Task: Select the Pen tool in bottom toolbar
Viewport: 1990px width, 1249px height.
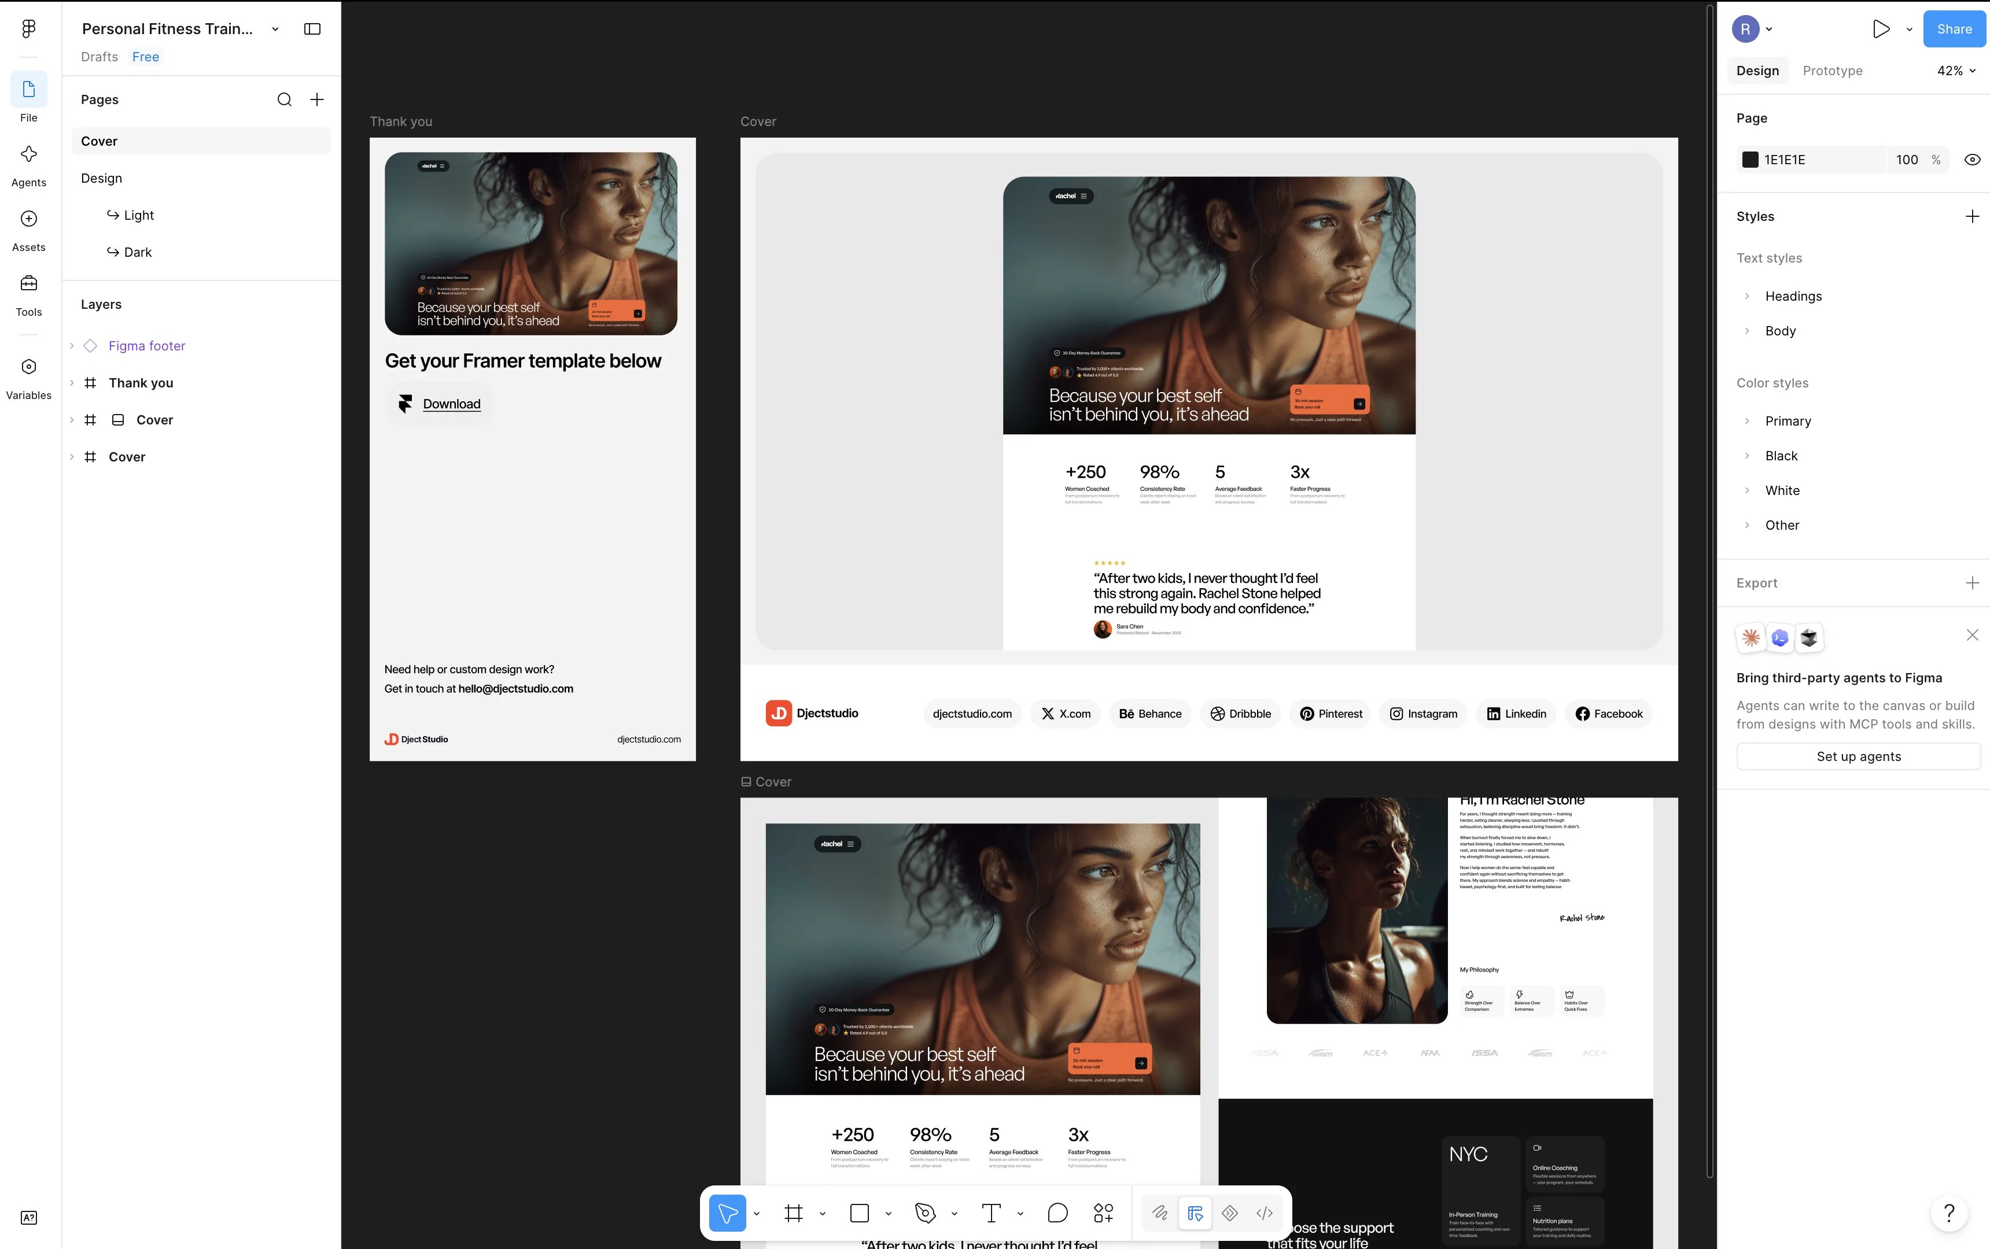Action: tap(926, 1213)
